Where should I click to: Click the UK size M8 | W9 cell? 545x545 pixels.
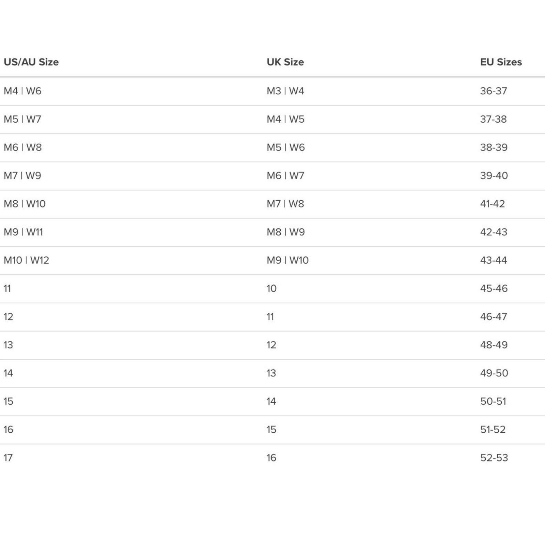tap(285, 232)
